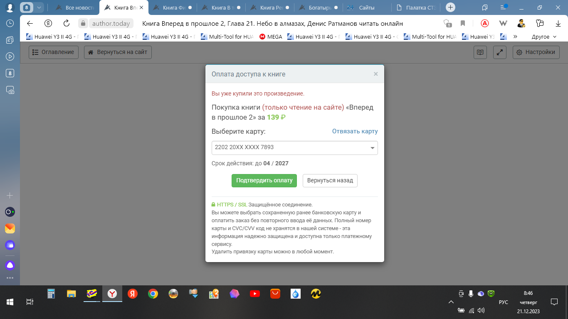Expand the tab group dropdown chevron

click(x=39, y=7)
